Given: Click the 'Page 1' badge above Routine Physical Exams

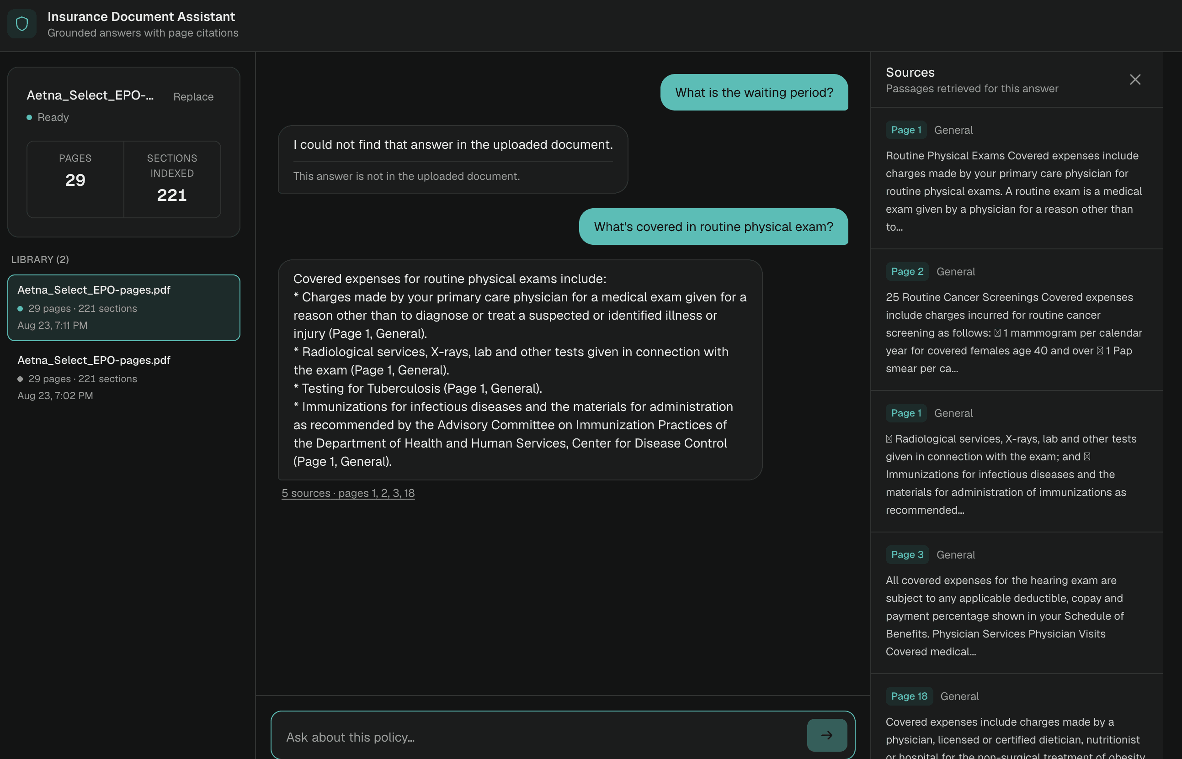Looking at the screenshot, I should pos(906,130).
